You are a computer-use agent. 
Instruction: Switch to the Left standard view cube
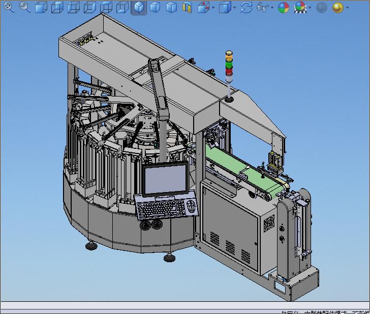tap(74, 7)
